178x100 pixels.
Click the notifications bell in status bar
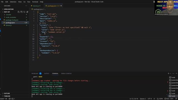point(176,99)
